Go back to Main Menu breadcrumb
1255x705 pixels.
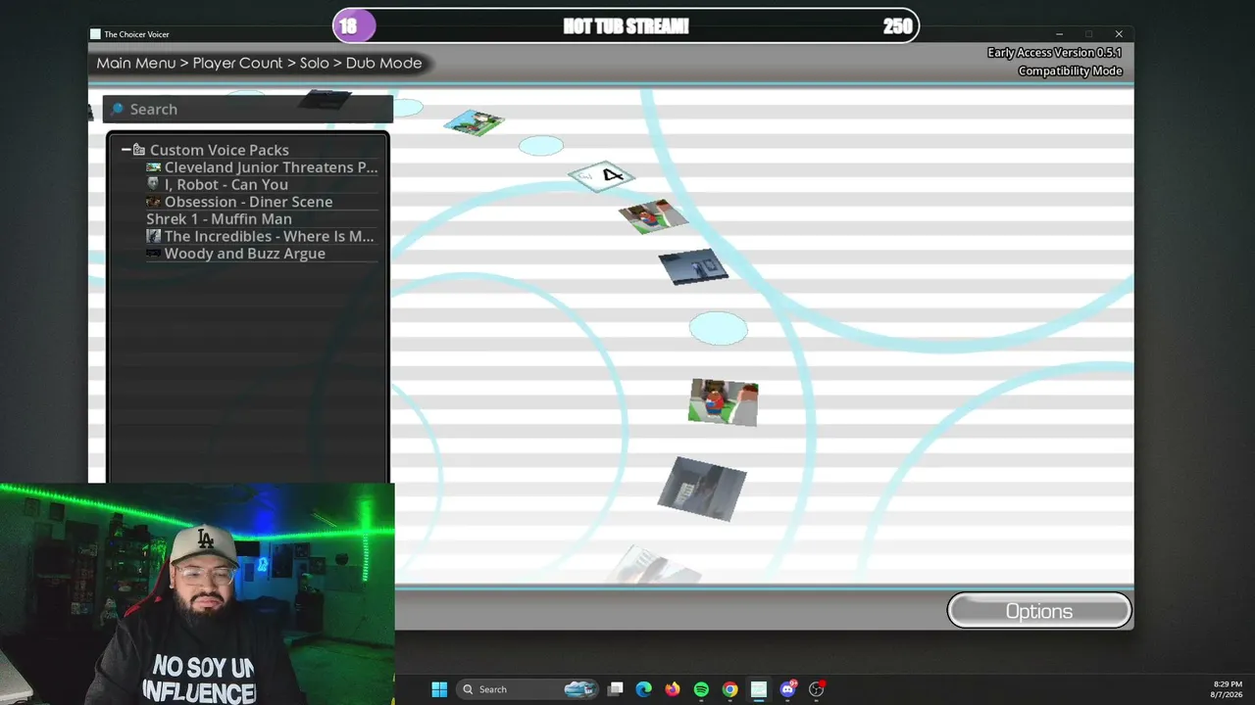(136, 63)
